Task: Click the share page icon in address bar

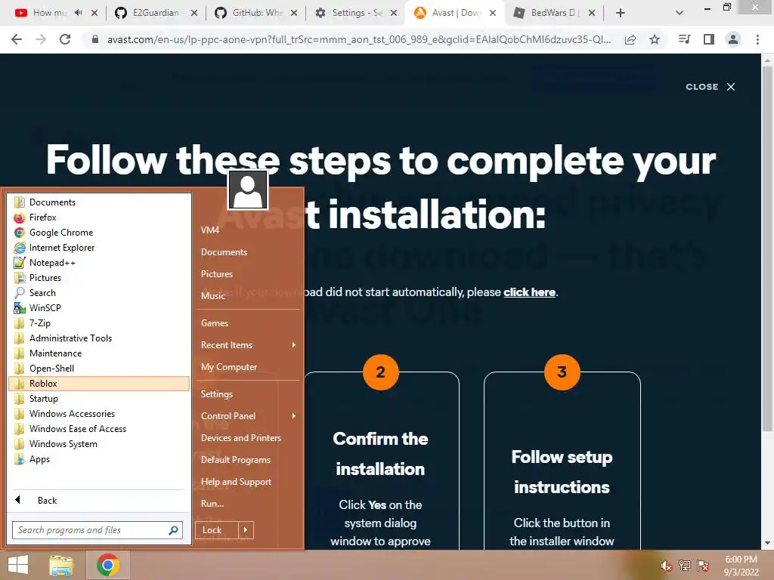Action: (x=630, y=39)
